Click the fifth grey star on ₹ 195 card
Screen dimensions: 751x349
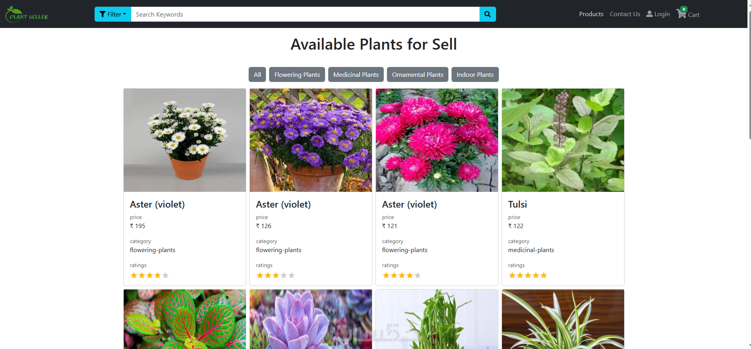tap(165, 275)
